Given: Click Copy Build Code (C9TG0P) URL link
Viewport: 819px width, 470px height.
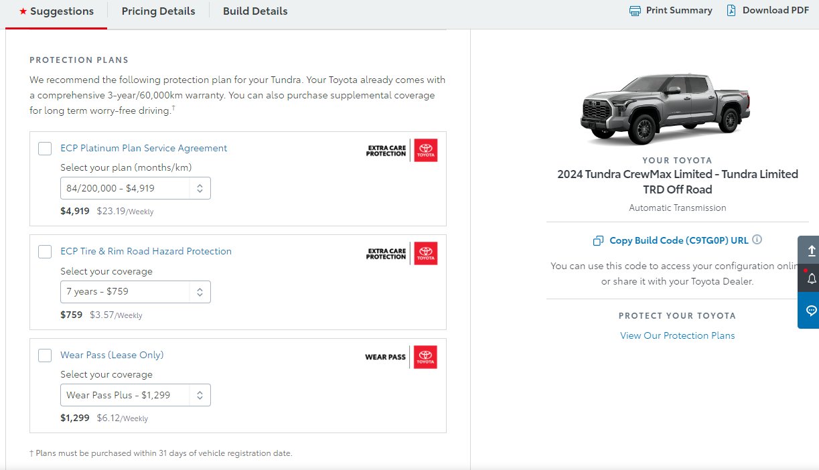Looking at the screenshot, I should (x=679, y=240).
